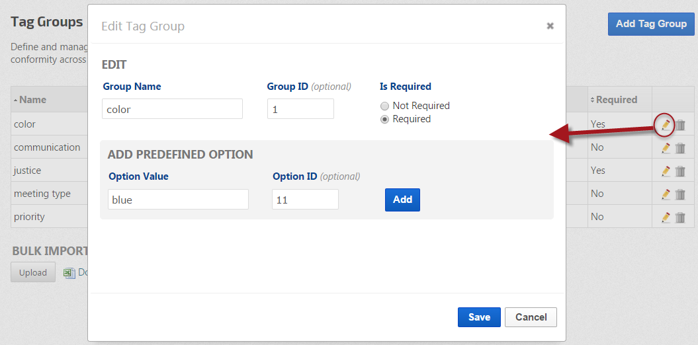698x345 pixels.
Task: Click the pencil icon for justice row
Action: pyautogui.click(x=666, y=171)
